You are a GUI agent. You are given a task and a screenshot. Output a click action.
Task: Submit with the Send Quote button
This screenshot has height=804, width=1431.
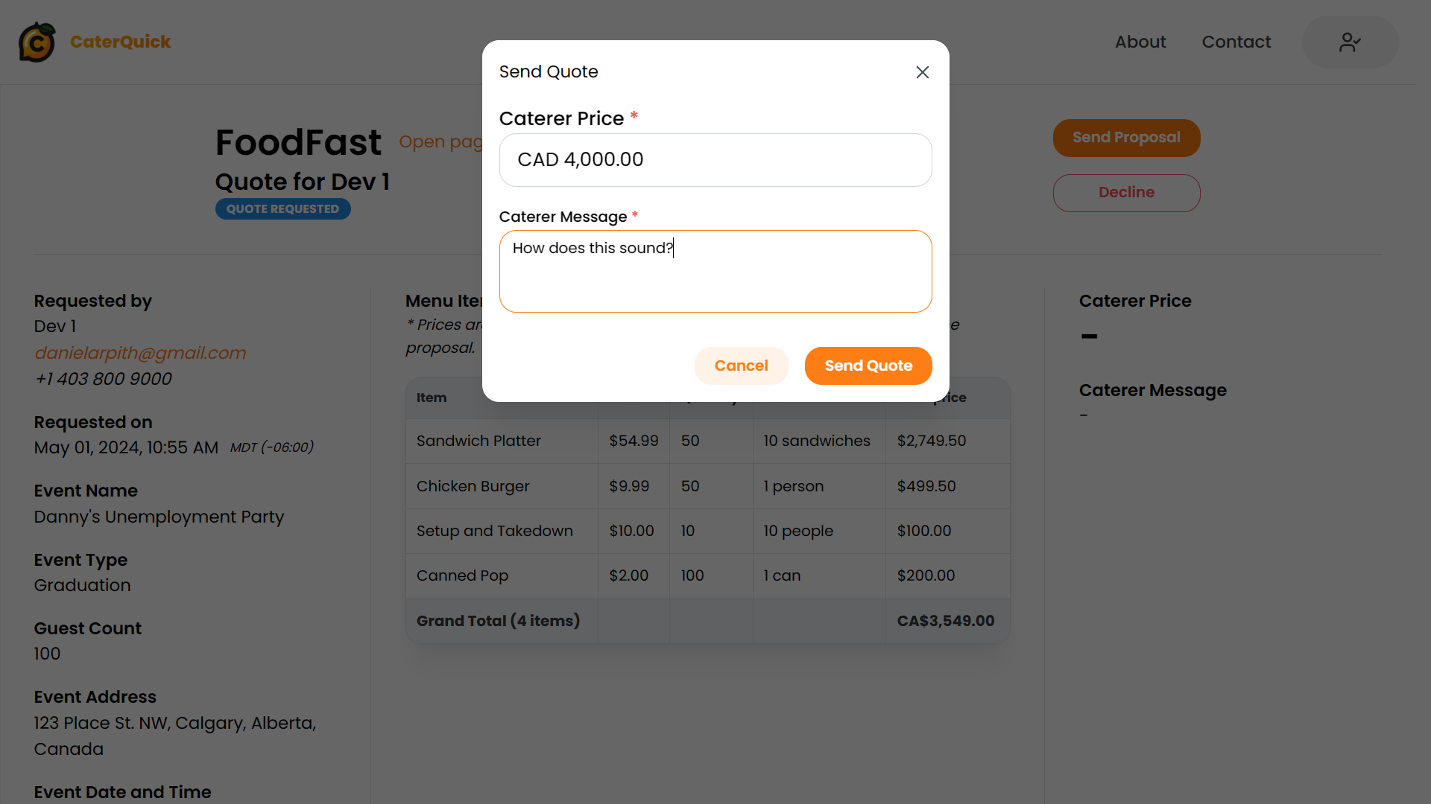[x=868, y=366]
